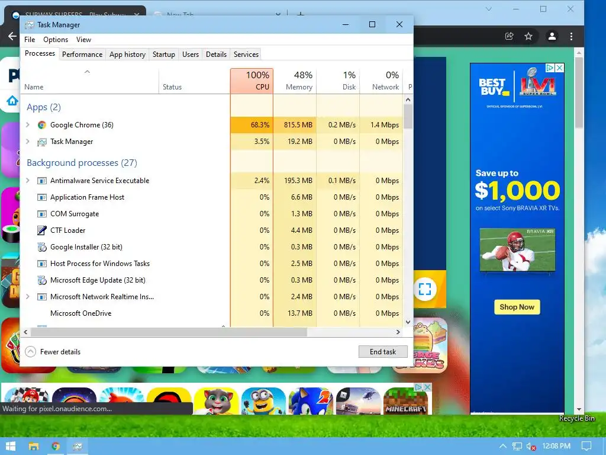Click the muted volume tray icon
Screen dimensions: 606x455
pyautogui.click(x=531, y=447)
